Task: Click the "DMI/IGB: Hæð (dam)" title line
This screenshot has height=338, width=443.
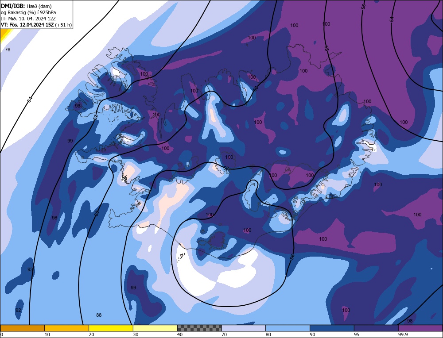Action: 26,6
